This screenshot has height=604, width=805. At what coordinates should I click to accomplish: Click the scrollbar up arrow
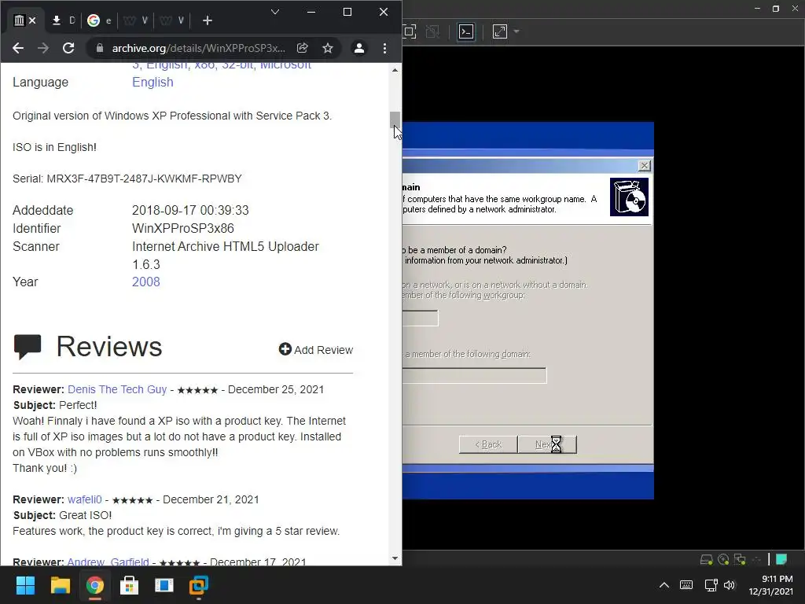point(395,70)
